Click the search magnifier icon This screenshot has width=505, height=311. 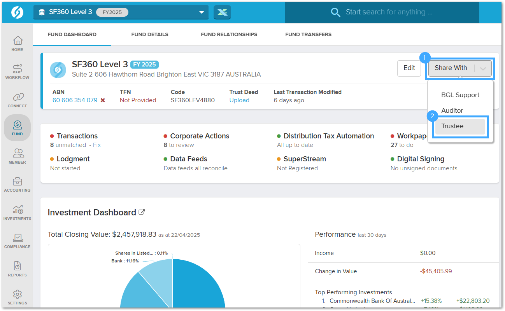point(335,12)
